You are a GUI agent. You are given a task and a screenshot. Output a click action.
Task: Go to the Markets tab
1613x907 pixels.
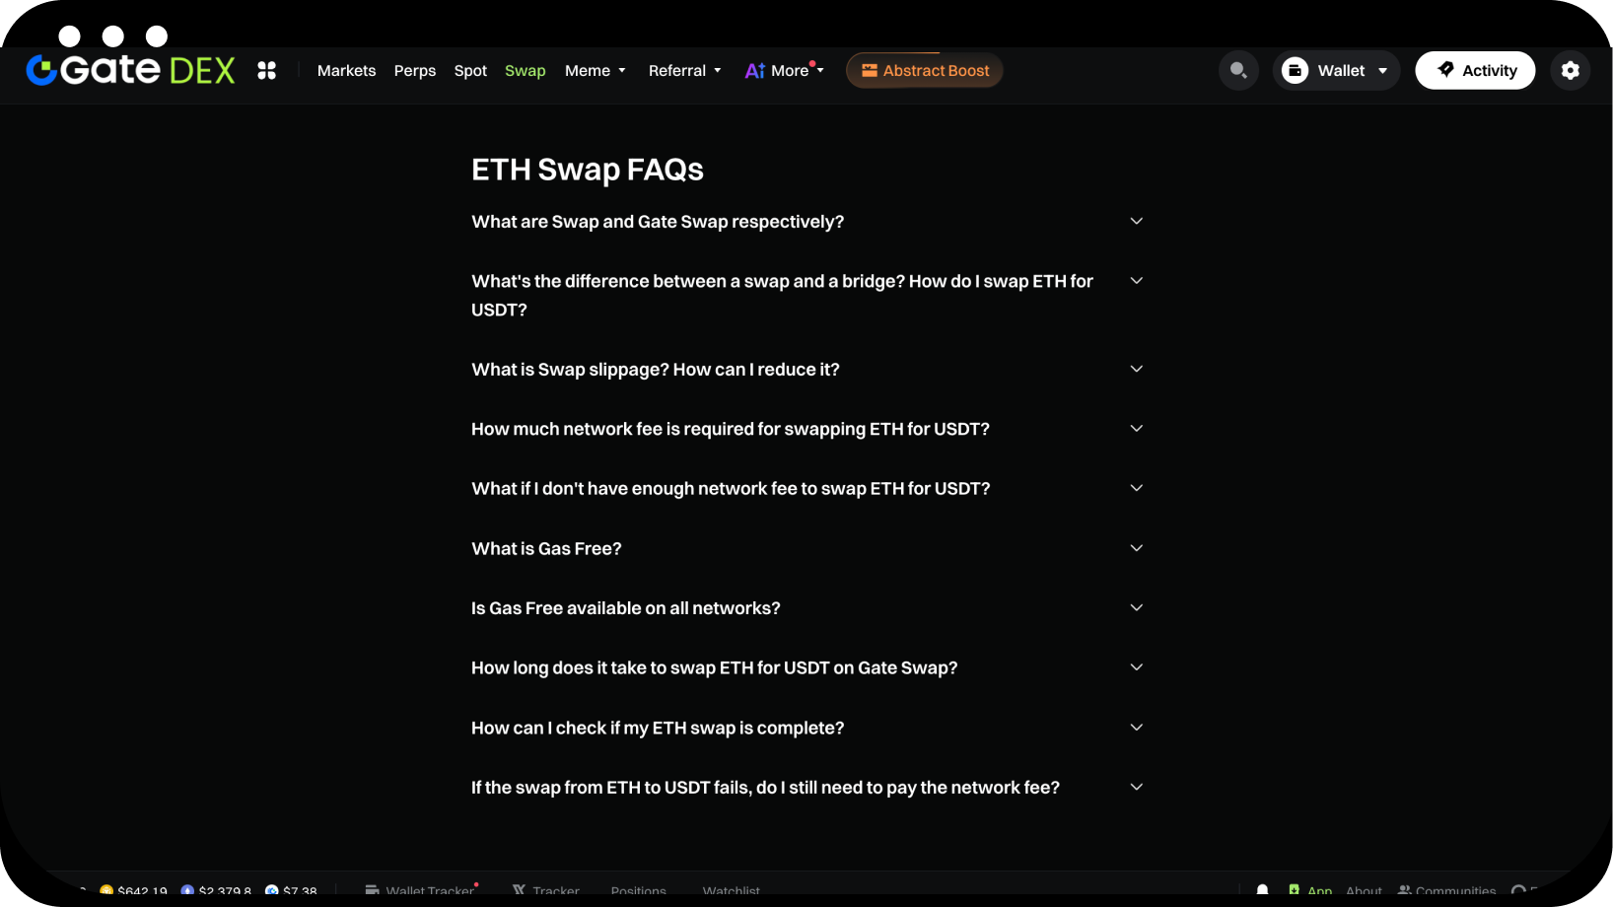[346, 71]
